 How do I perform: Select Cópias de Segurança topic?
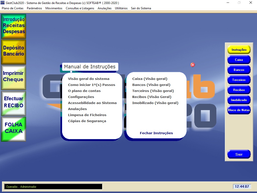click(x=87, y=121)
